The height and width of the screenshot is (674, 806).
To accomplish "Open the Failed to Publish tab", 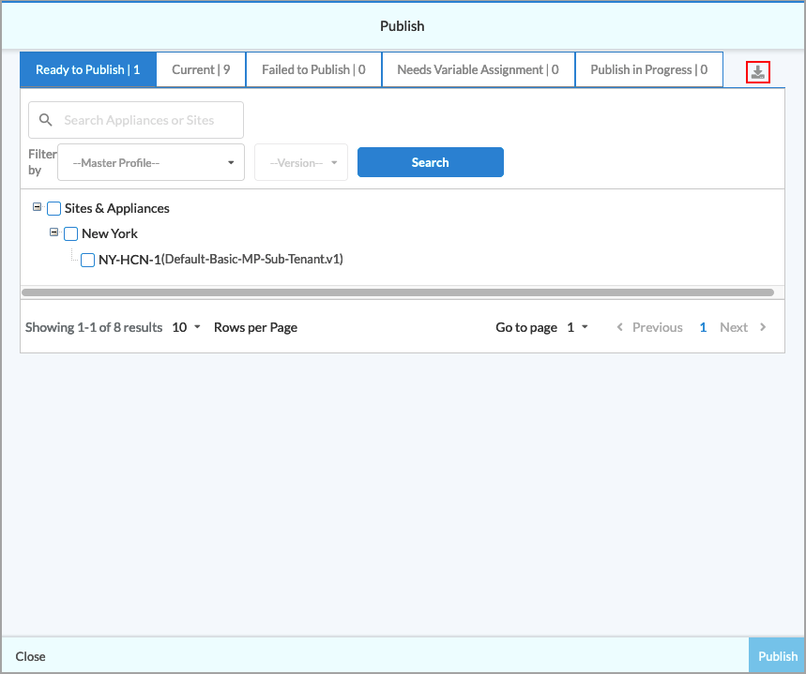I will click(313, 70).
